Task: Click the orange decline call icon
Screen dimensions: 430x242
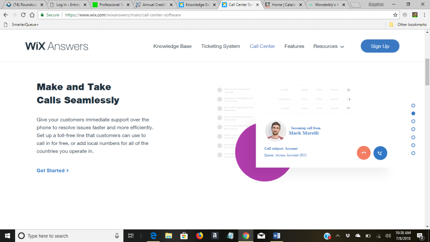Action: [364, 153]
